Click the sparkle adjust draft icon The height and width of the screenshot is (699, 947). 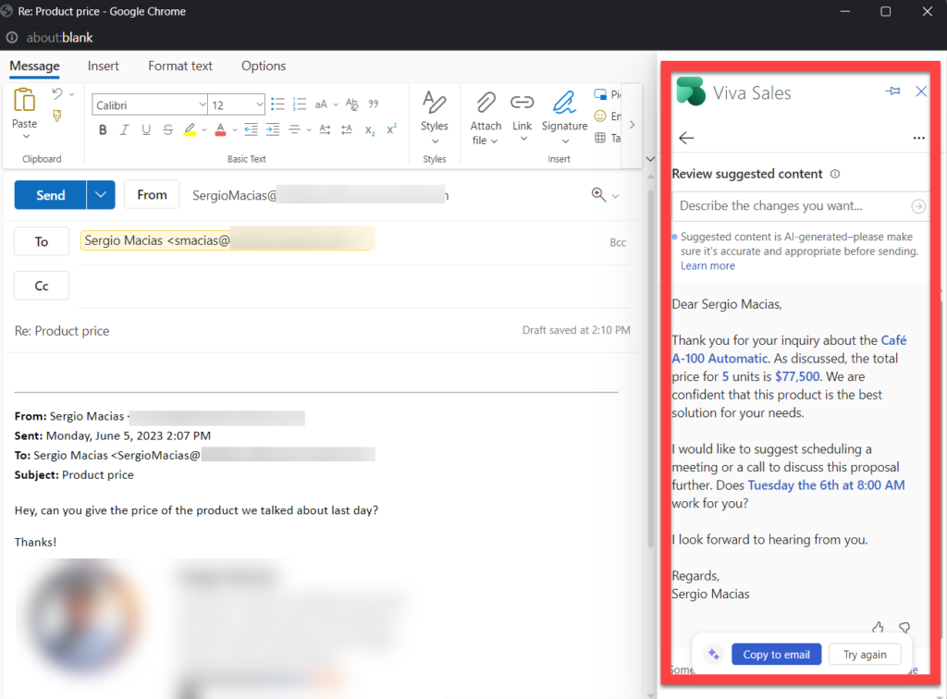pos(713,655)
